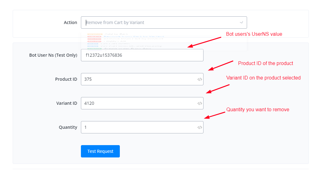Click the red arrow pointing at Bot User Ns field
Image resolution: width=315 pixels, height=171 pixels.
(x=204, y=42)
